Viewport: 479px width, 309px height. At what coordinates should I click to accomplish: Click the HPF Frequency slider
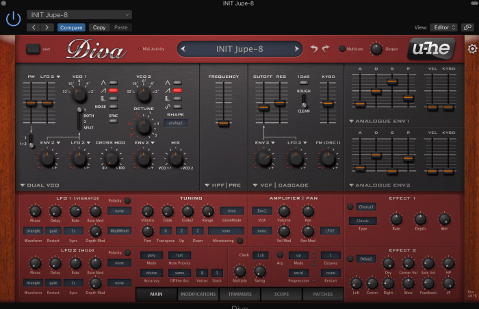pyautogui.click(x=224, y=122)
